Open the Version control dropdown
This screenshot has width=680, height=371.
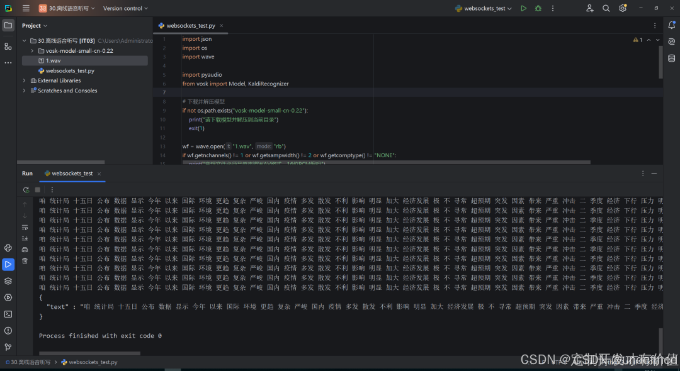point(125,8)
